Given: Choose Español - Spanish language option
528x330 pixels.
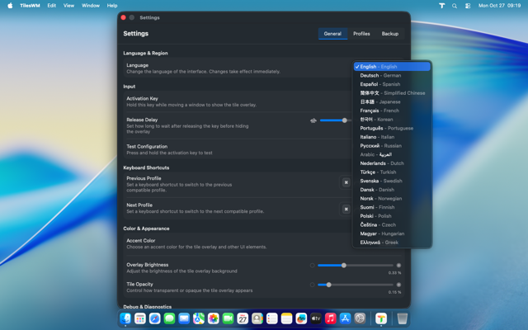Looking at the screenshot, I should [392, 84].
